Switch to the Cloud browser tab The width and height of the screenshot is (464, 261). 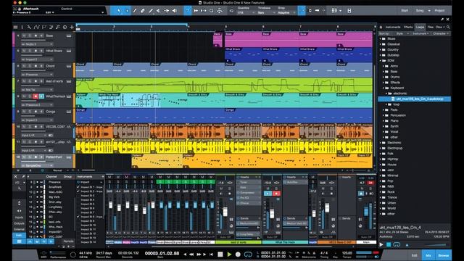pos(439,27)
